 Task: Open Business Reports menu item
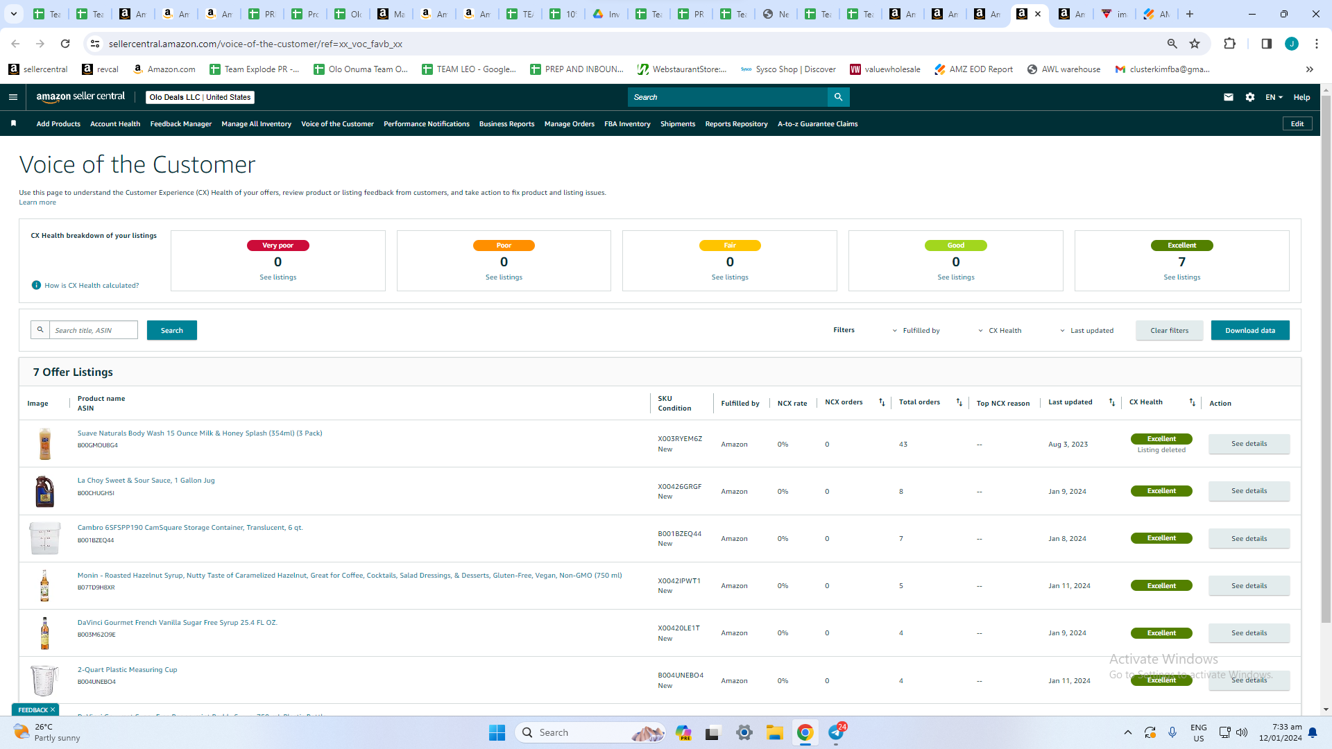506,124
